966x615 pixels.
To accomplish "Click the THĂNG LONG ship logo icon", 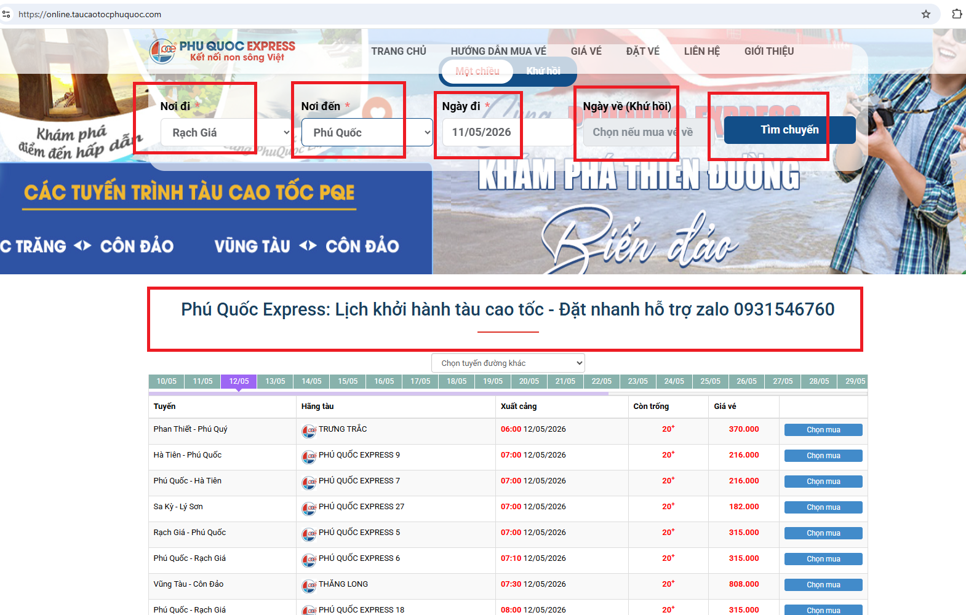I will click(x=308, y=585).
